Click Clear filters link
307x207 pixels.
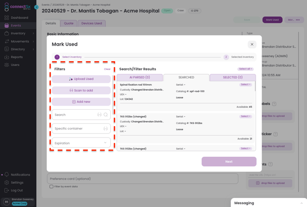(x=107, y=69)
